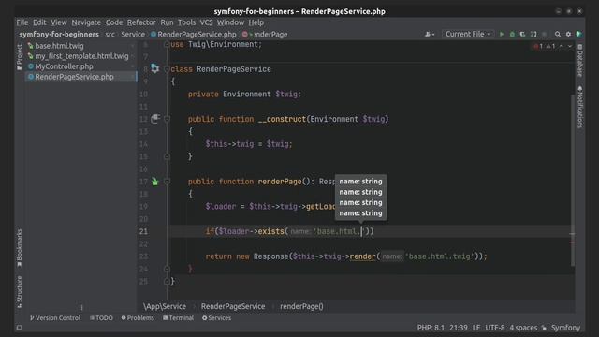
Task: Open Search Everywhere magnifier icon
Action: (558, 35)
